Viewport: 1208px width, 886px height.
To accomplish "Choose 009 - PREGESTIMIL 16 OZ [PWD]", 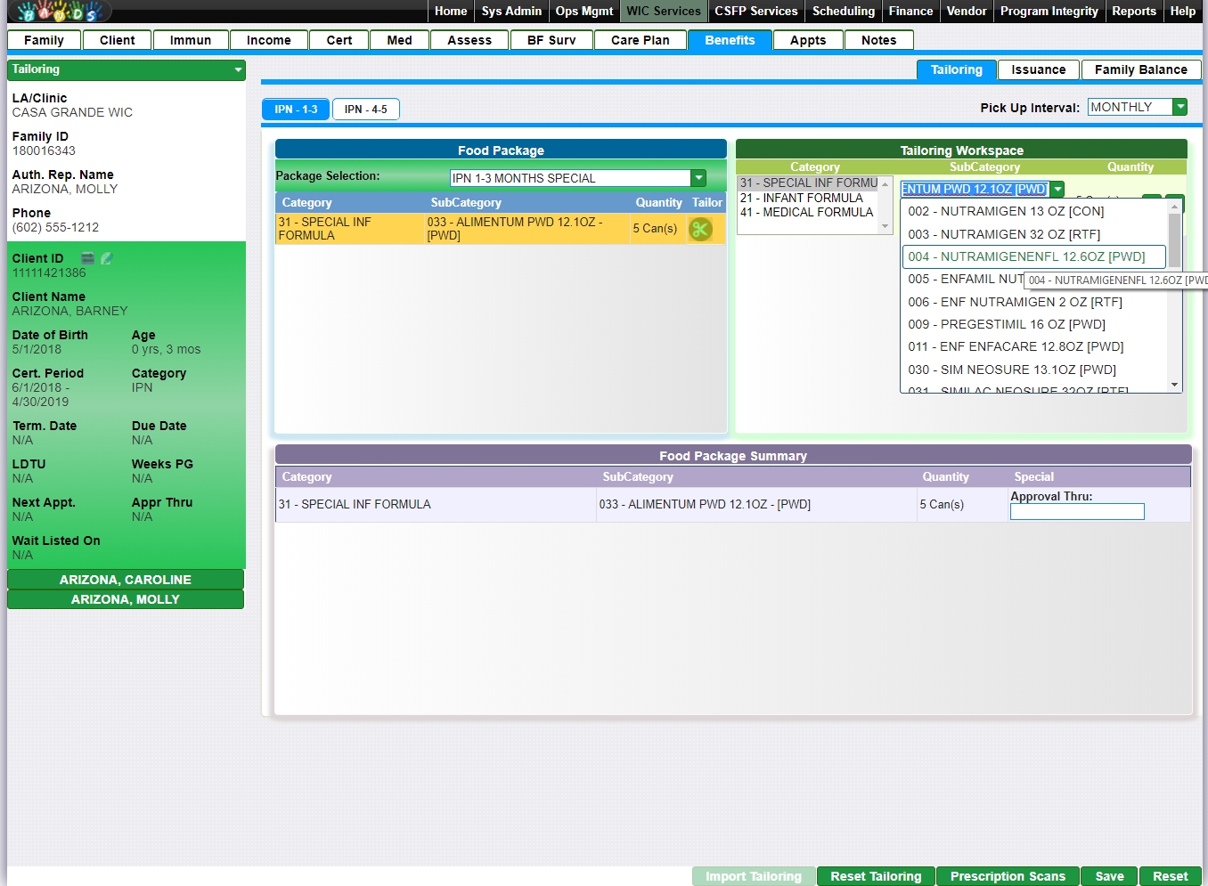I will tap(1006, 324).
